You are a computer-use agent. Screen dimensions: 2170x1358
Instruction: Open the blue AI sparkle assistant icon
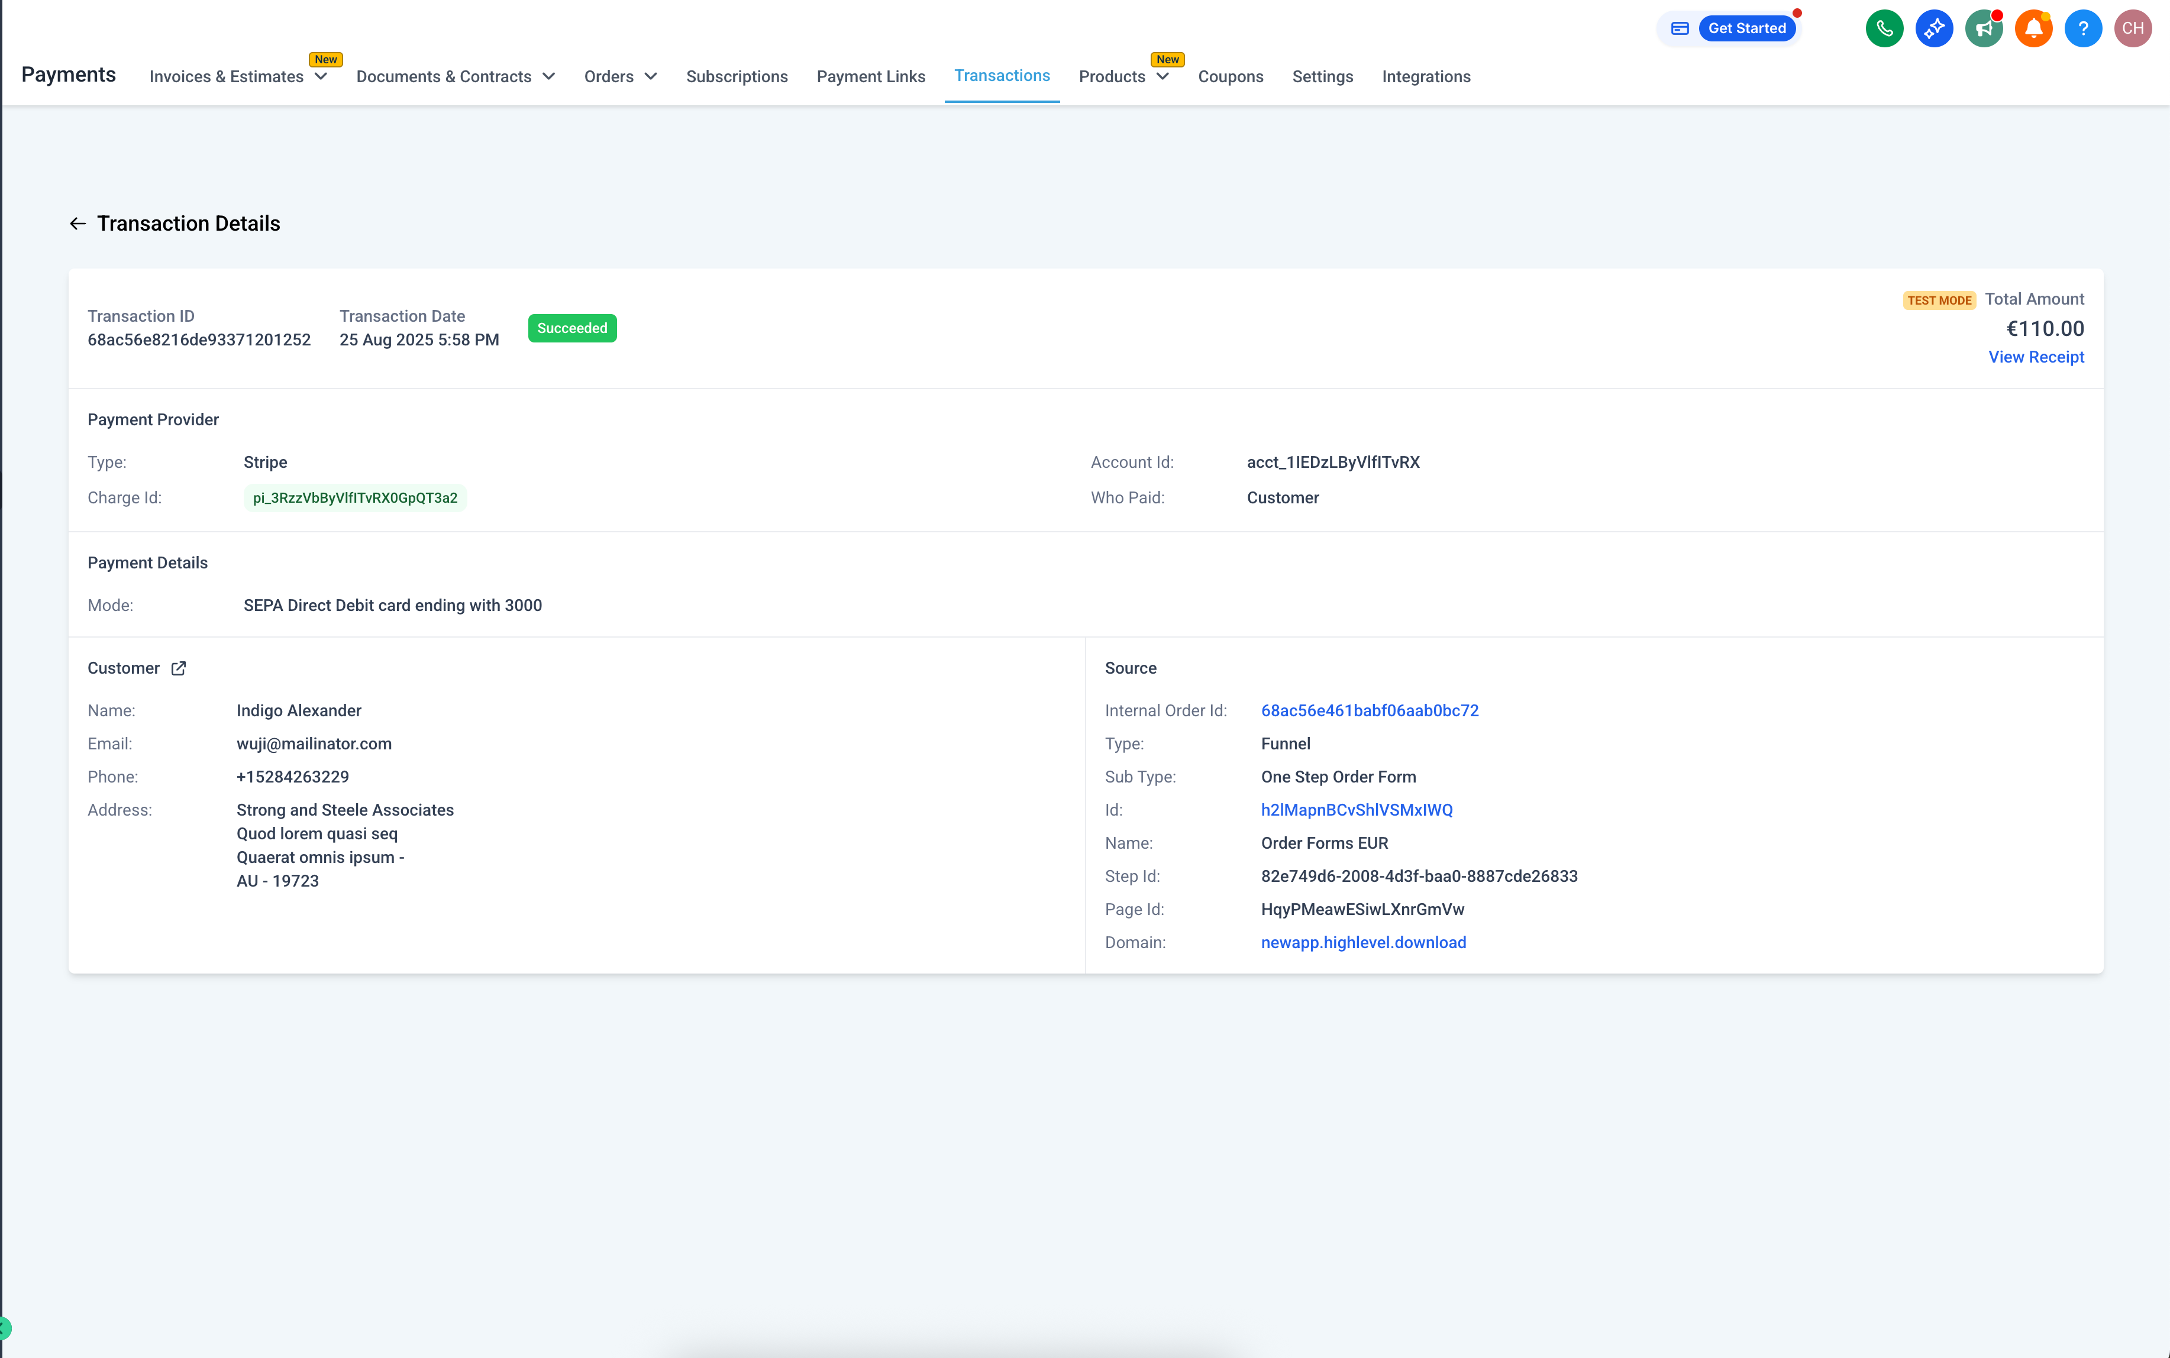click(x=1934, y=28)
